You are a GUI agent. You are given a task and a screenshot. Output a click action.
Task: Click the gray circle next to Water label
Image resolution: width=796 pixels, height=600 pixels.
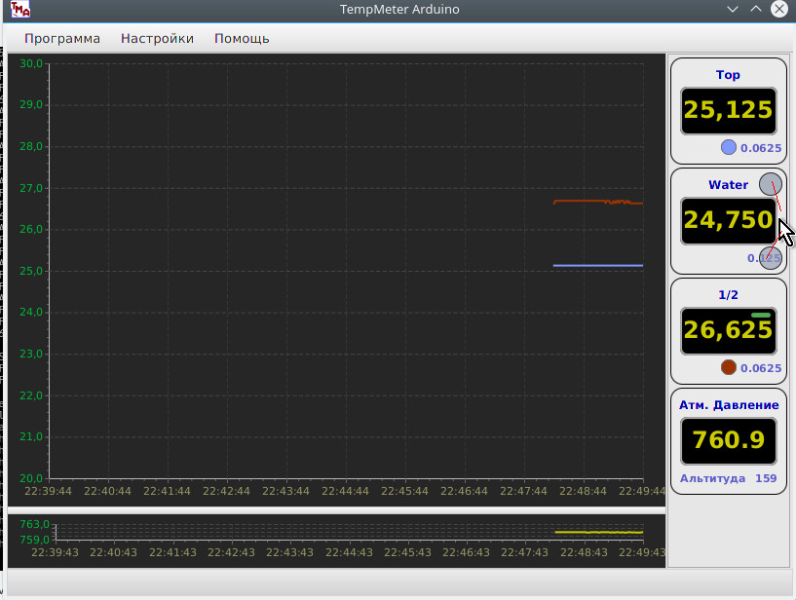coord(770,184)
